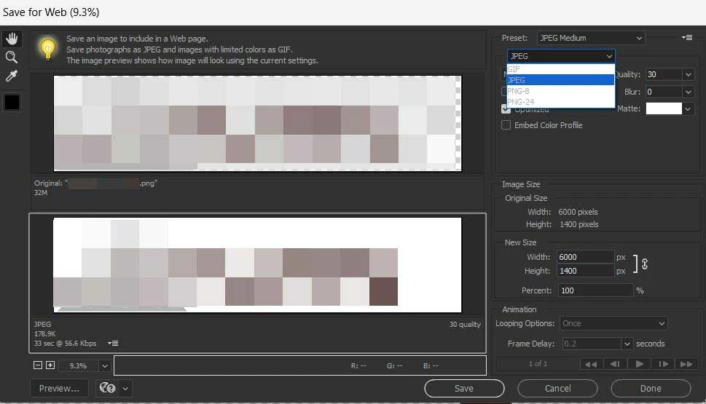Click the "178.9K" file size text
706x404 pixels.
click(x=45, y=334)
